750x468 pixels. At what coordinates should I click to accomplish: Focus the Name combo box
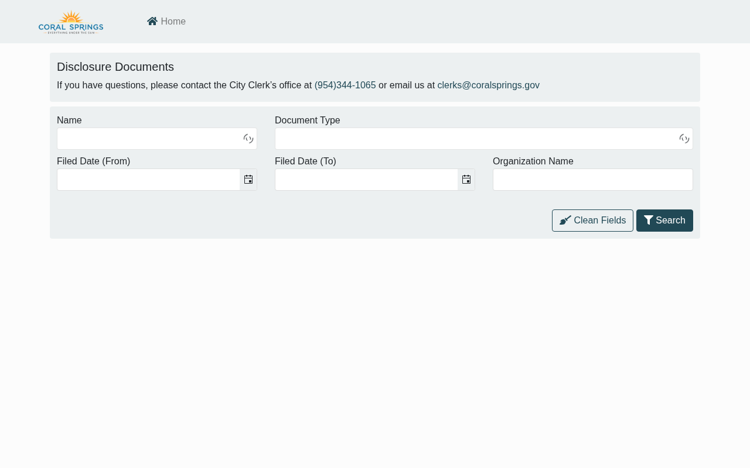click(157, 139)
